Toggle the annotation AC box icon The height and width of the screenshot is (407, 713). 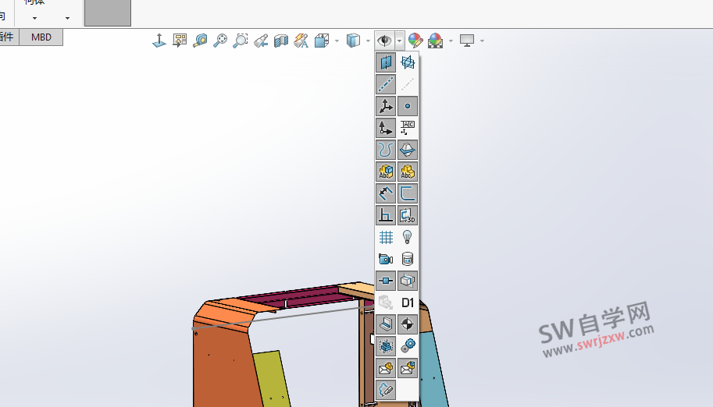[408, 128]
